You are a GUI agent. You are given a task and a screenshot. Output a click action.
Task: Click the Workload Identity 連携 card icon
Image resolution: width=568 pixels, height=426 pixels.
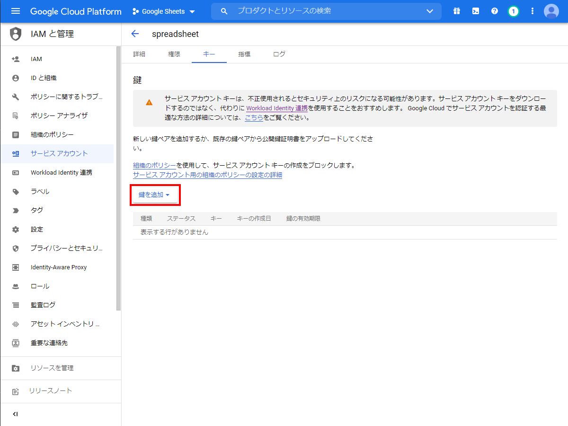click(x=16, y=173)
